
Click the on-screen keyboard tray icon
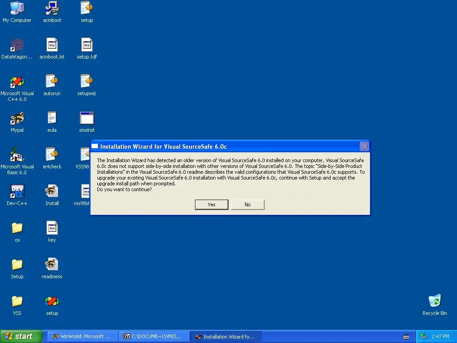click(406, 337)
